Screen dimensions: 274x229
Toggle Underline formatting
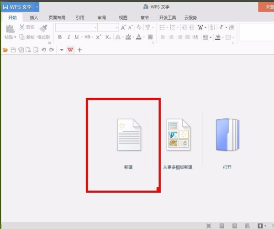coord(76,37)
